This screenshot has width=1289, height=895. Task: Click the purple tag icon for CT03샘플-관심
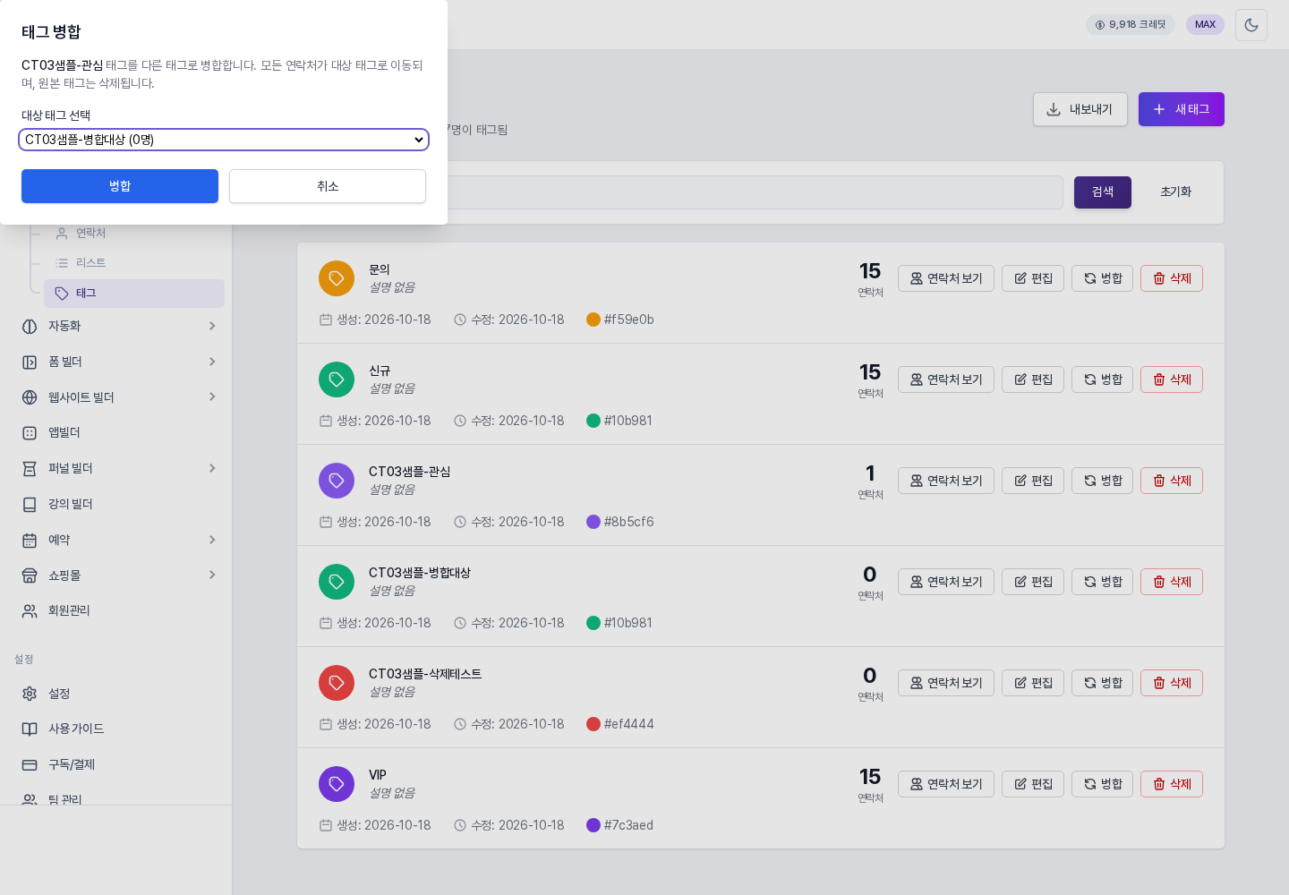click(x=337, y=481)
